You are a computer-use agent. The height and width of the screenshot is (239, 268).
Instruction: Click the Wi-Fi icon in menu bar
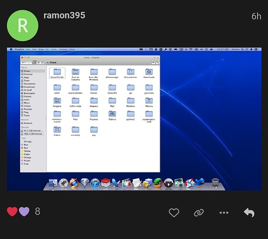click(x=191, y=49)
